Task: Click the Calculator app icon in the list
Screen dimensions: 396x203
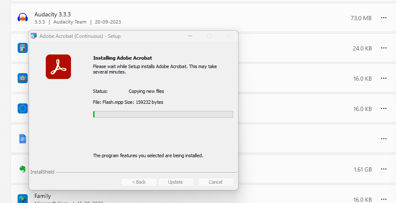Action: pos(23,48)
